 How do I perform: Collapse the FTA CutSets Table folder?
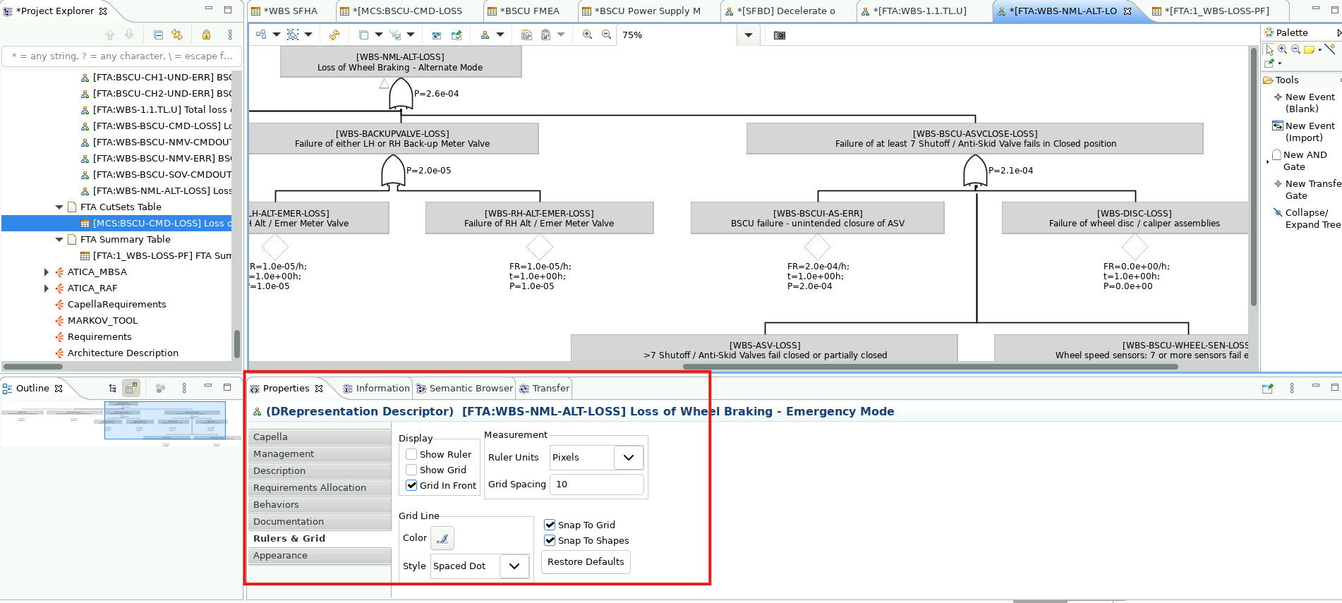coord(59,207)
